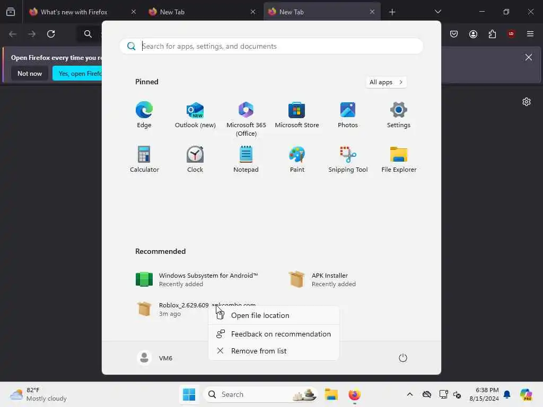Click the OneDrive cloud tray icon
The height and width of the screenshot is (407, 543).
pyautogui.click(x=427, y=394)
